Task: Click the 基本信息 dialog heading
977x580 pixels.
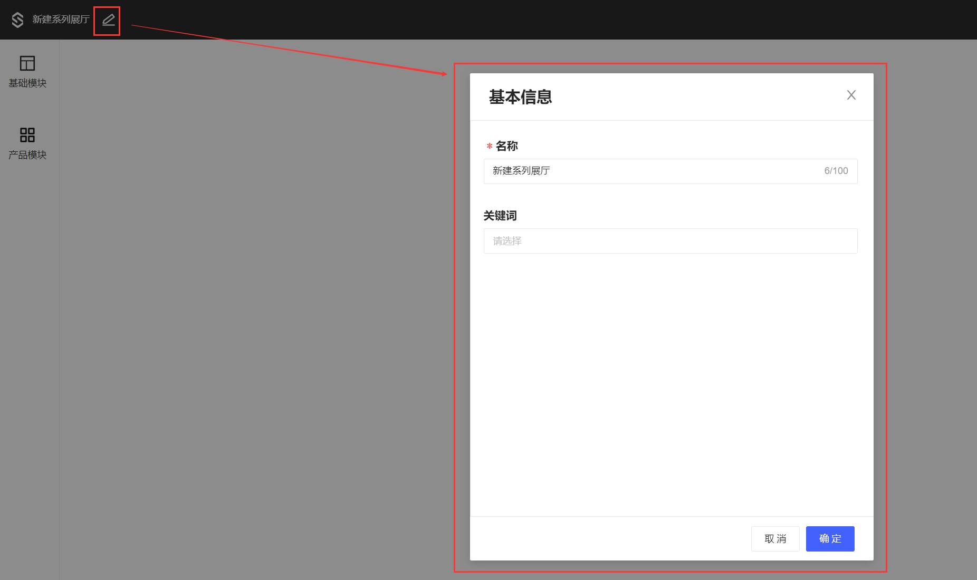Action: click(520, 97)
